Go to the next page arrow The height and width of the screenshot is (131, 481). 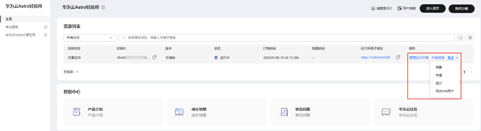pyautogui.click(x=472, y=72)
